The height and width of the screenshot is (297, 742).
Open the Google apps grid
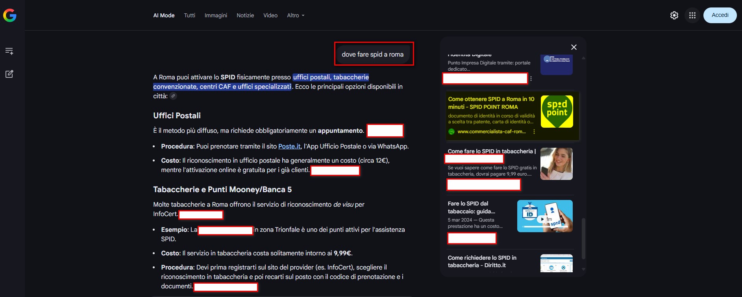click(x=692, y=15)
